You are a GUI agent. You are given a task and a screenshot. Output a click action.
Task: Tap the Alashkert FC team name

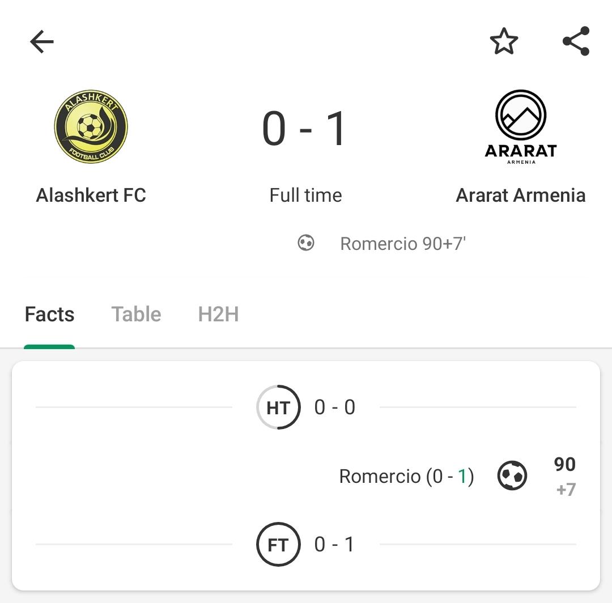(x=91, y=195)
